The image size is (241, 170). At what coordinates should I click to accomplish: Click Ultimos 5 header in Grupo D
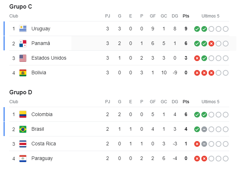tap(210, 102)
